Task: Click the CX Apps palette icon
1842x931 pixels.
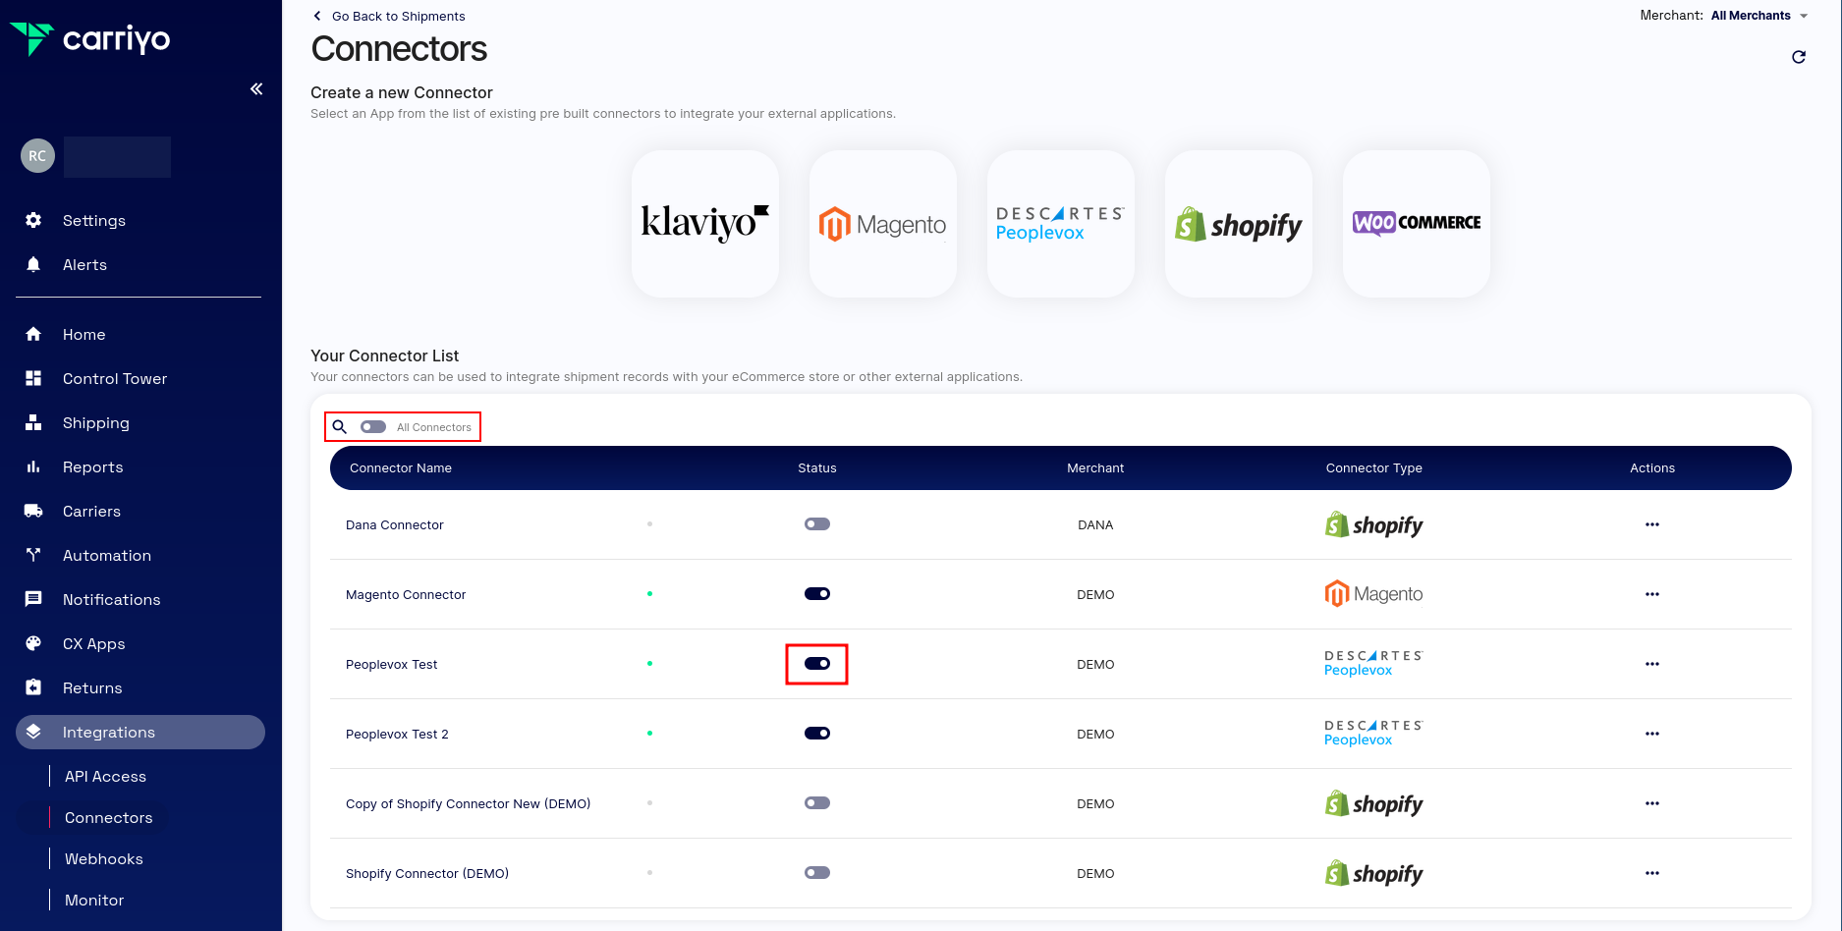Action: [33, 643]
